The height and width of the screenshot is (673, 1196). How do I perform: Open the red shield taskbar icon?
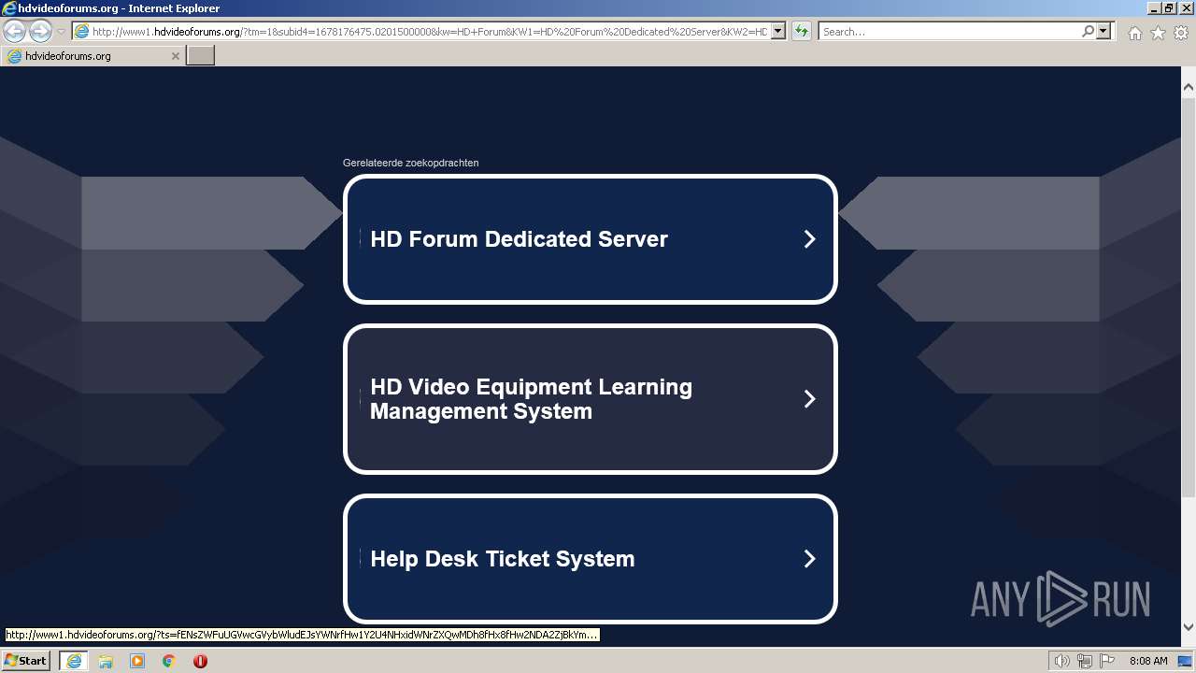pos(200,661)
